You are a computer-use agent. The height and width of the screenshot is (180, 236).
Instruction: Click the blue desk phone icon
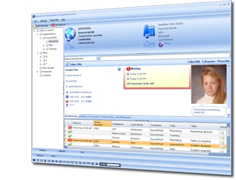click(x=149, y=31)
